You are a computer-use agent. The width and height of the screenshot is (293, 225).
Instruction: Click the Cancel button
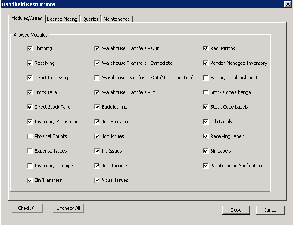(270, 210)
